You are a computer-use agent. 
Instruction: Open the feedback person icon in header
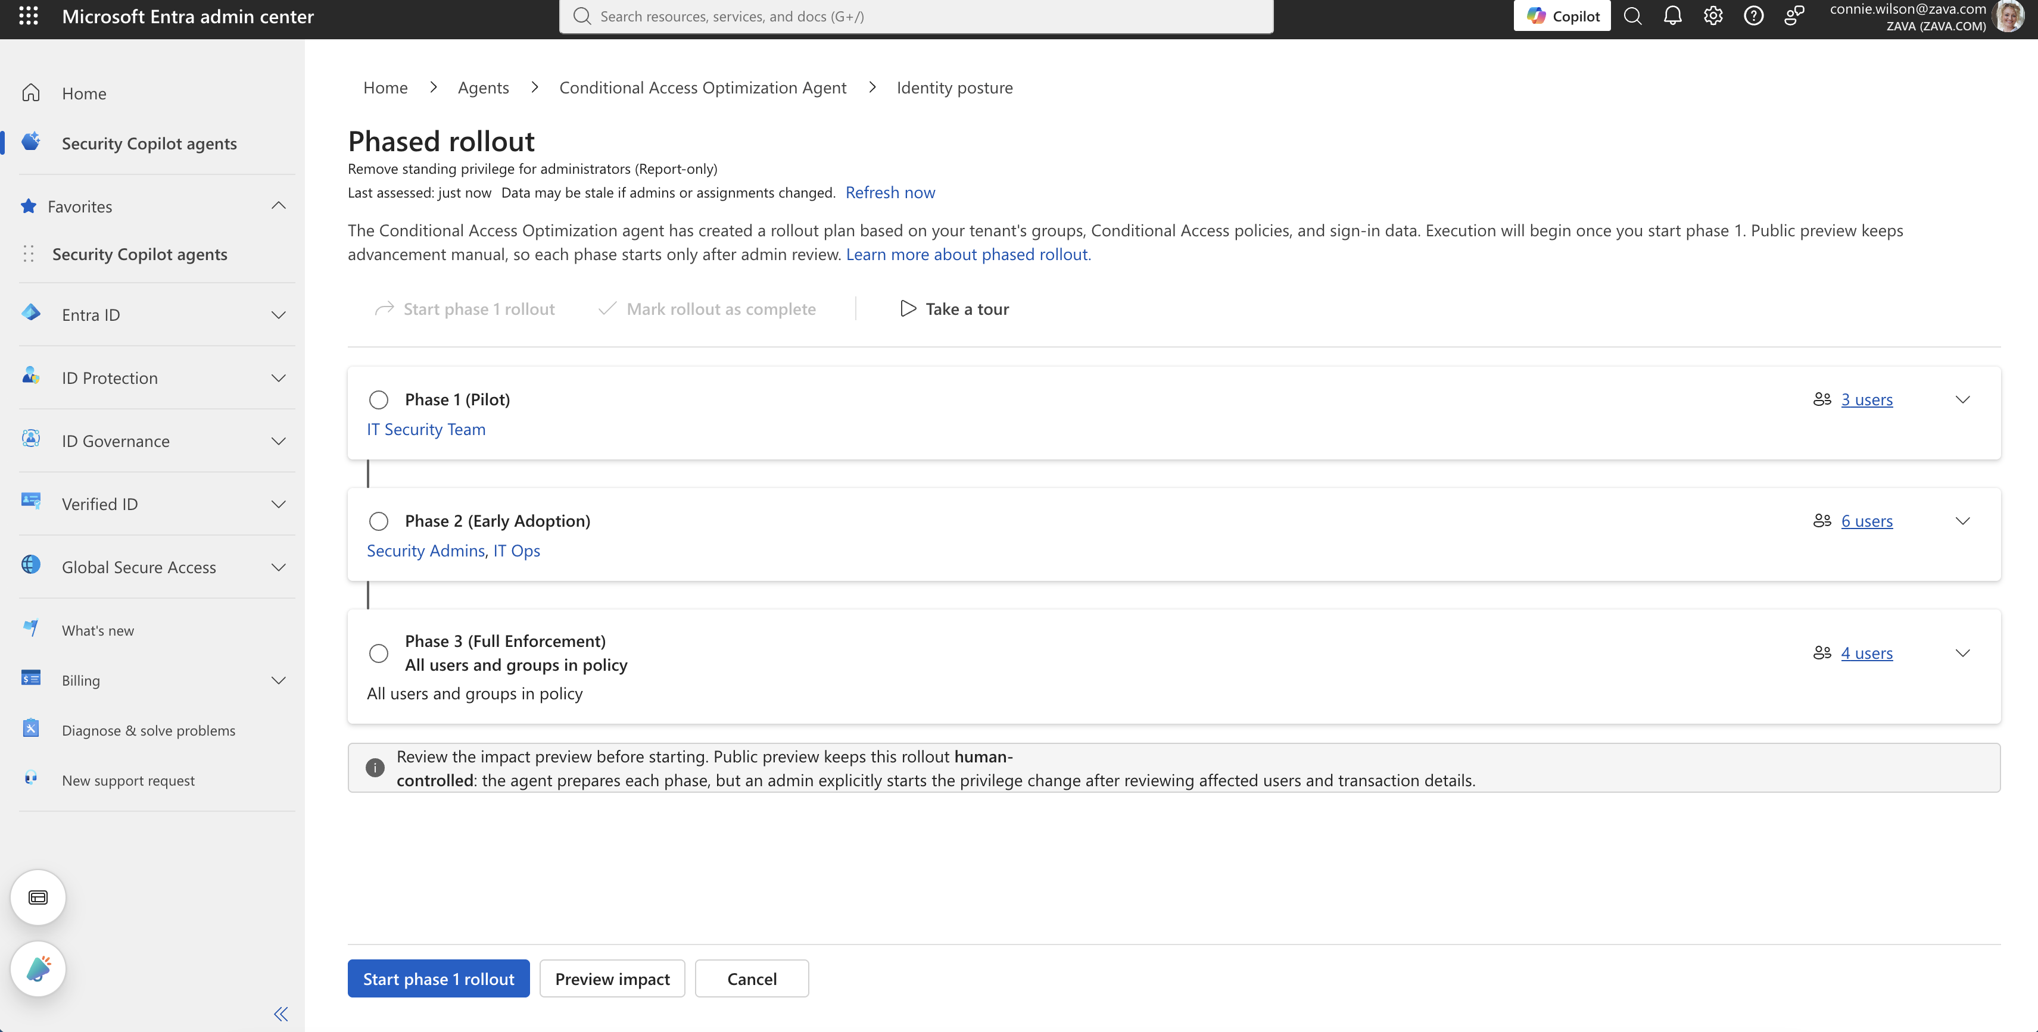click(x=1794, y=16)
